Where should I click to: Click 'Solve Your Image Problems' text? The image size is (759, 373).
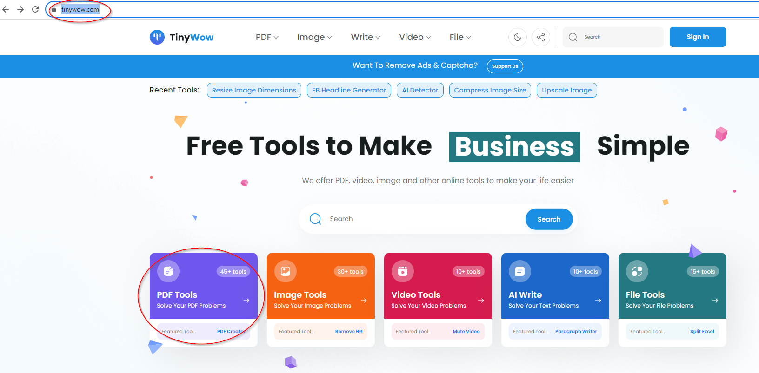point(313,306)
